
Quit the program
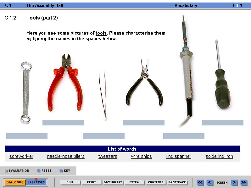[70, 182]
